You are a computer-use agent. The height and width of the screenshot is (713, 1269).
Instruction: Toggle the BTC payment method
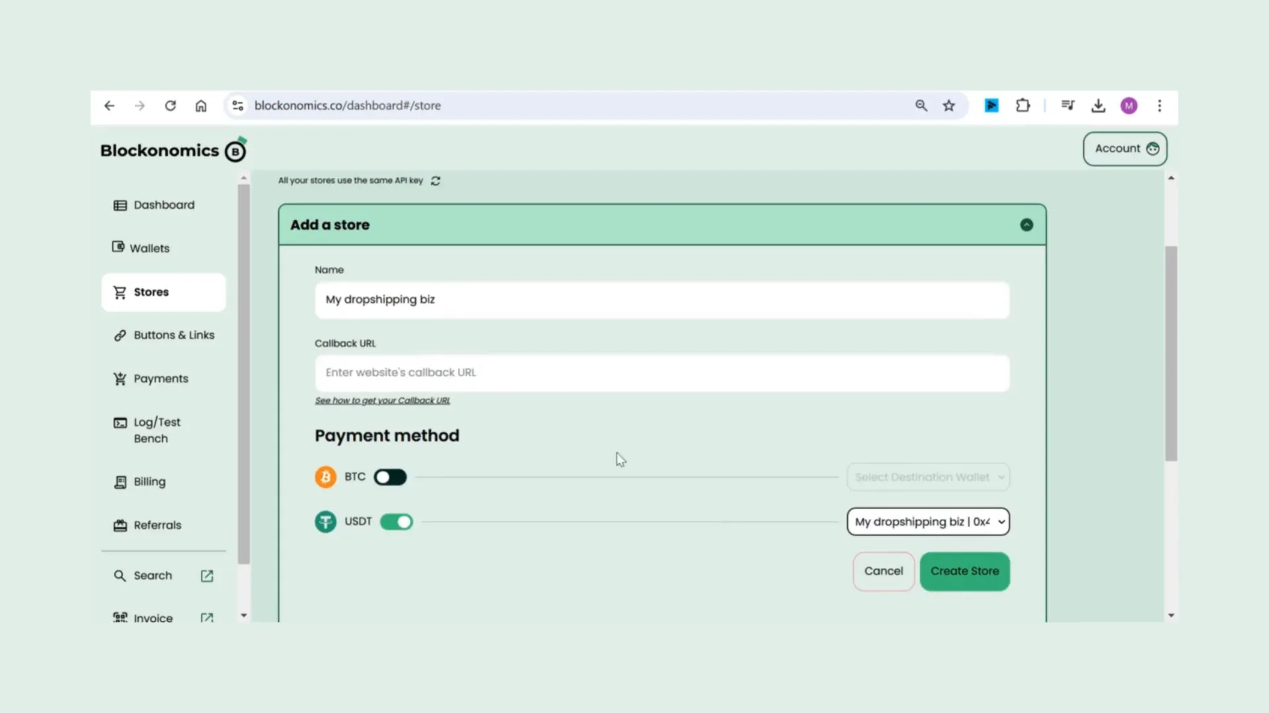click(389, 476)
